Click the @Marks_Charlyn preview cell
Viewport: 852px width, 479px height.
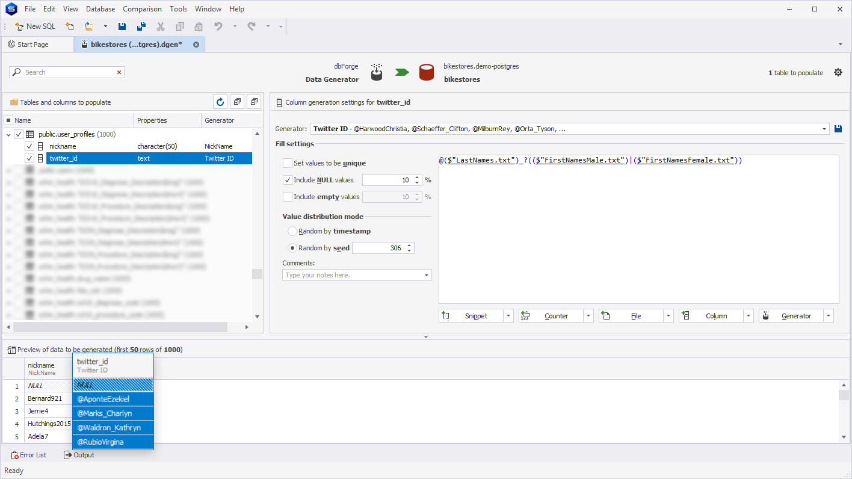click(113, 413)
